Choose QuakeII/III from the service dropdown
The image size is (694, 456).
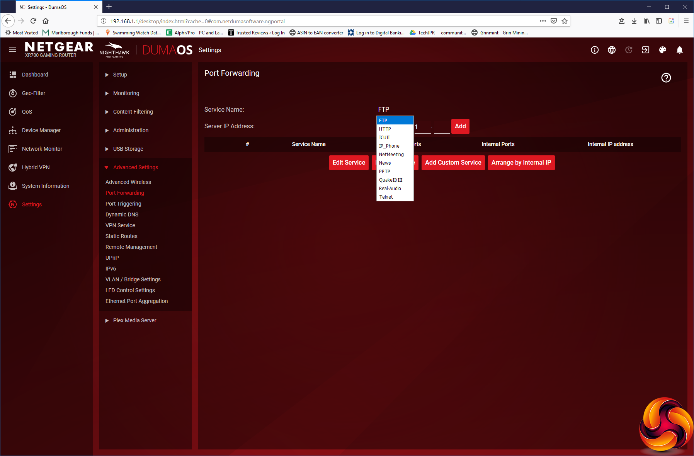coord(395,180)
